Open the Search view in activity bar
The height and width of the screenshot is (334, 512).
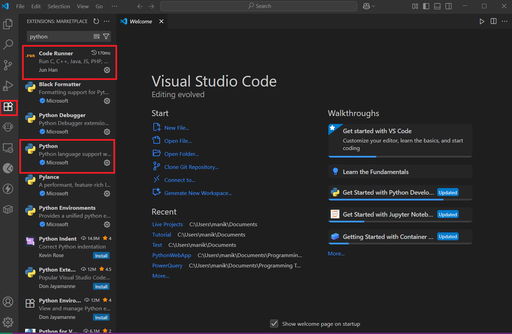pyautogui.click(x=8, y=44)
